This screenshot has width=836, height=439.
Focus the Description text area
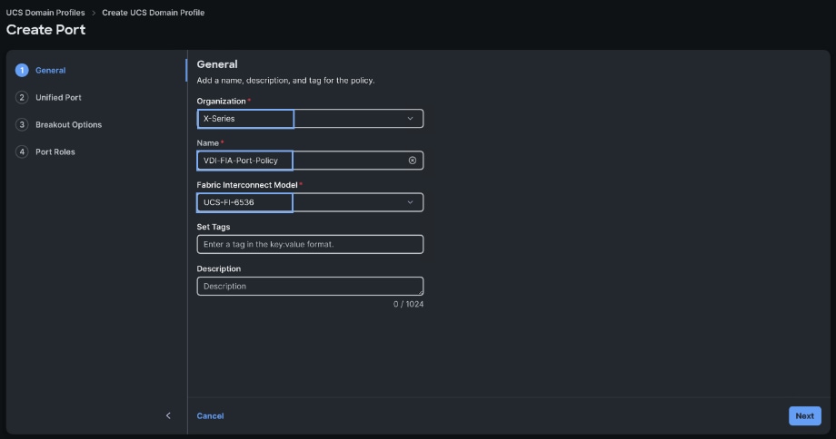[x=310, y=287]
